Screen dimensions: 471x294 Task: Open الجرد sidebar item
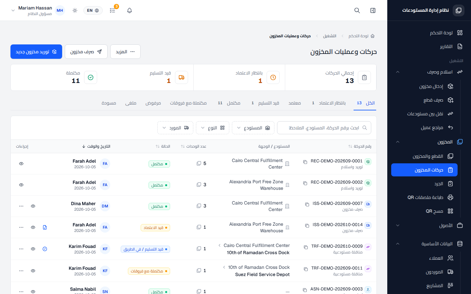click(425, 184)
